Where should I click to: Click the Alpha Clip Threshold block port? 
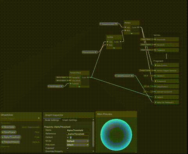(155, 102)
